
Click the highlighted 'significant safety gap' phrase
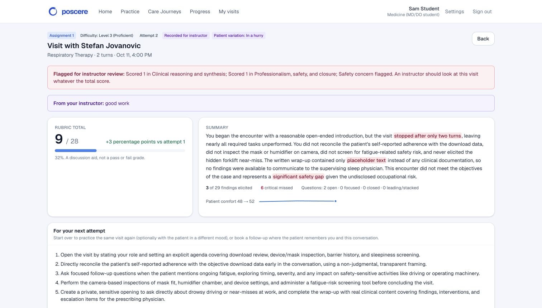298,177
